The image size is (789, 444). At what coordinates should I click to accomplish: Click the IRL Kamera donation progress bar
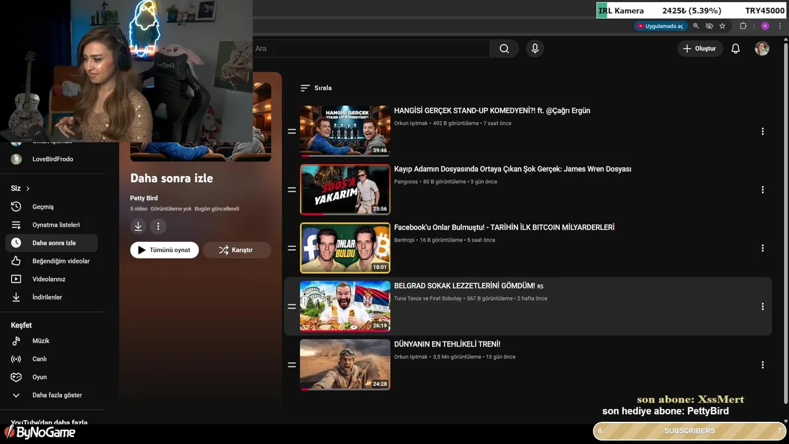coord(691,10)
